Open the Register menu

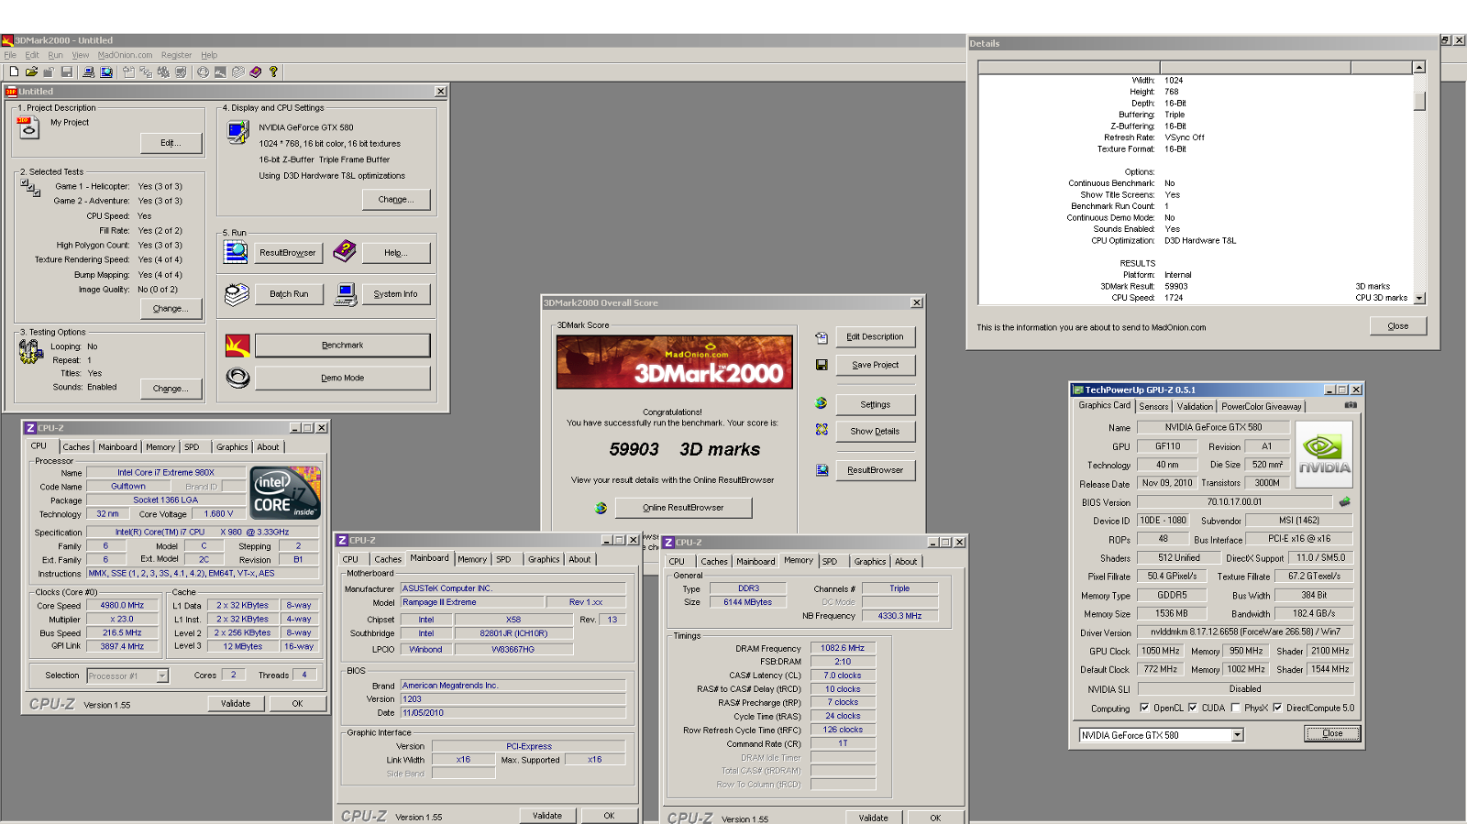(x=177, y=55)
